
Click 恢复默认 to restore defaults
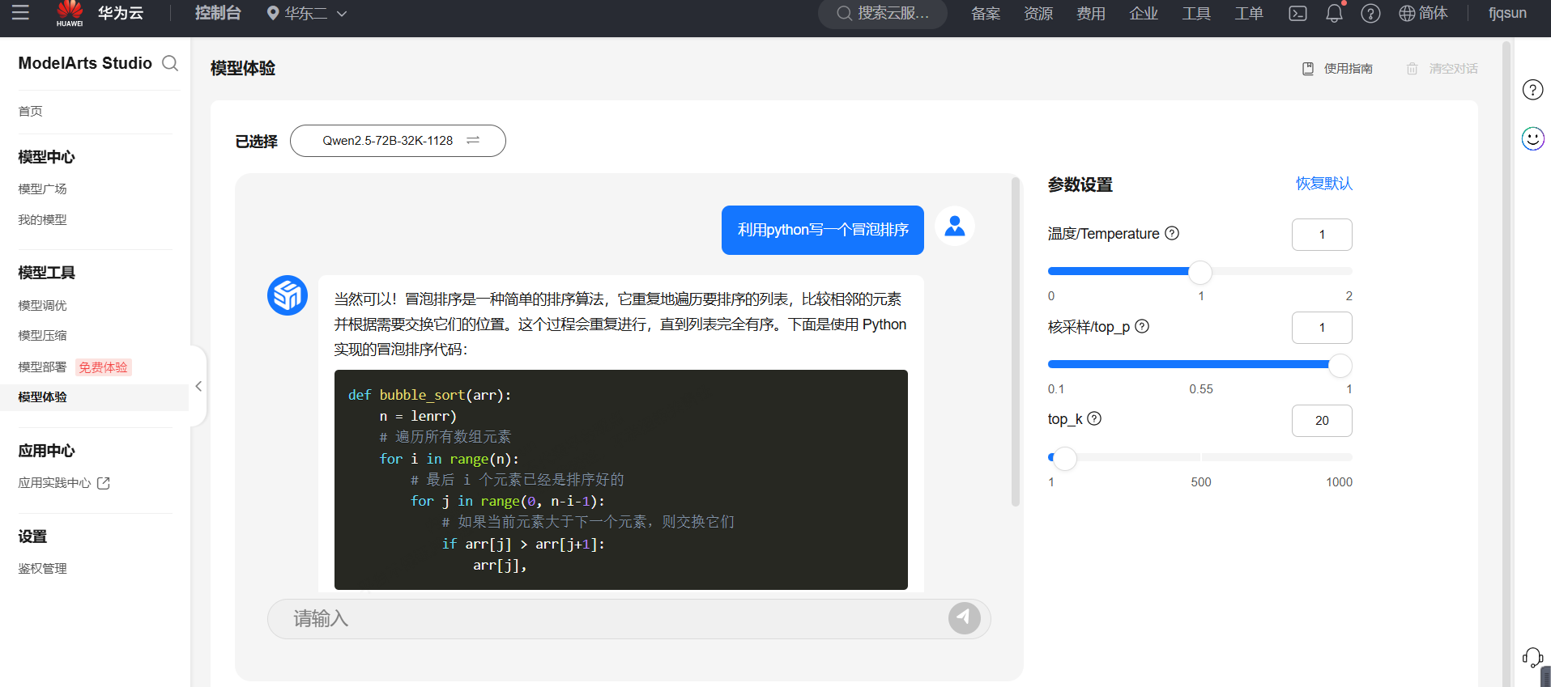point(1324,184)
